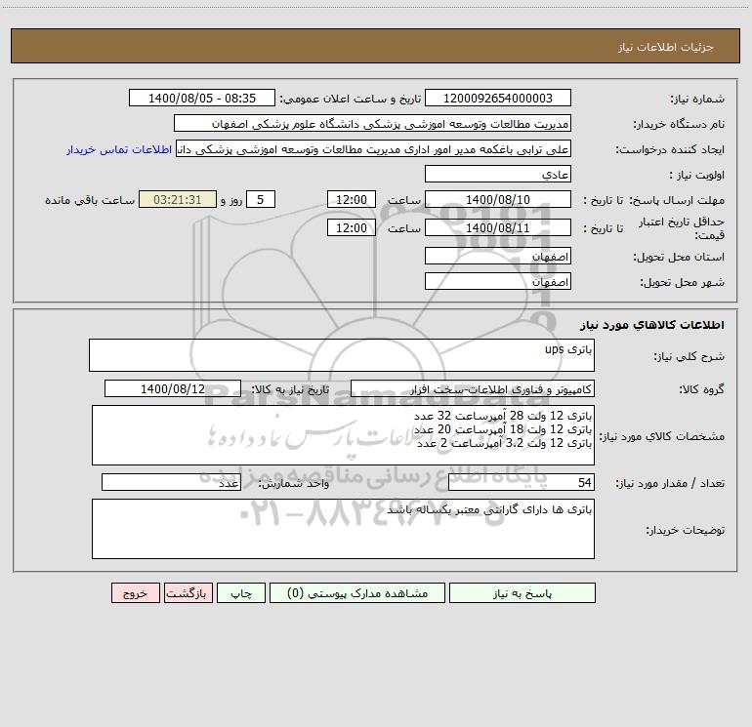Click the label حداقل تاریخ اعتبار قیمت
This screenshot has height=727, width=752.
[x=682, y=228]
